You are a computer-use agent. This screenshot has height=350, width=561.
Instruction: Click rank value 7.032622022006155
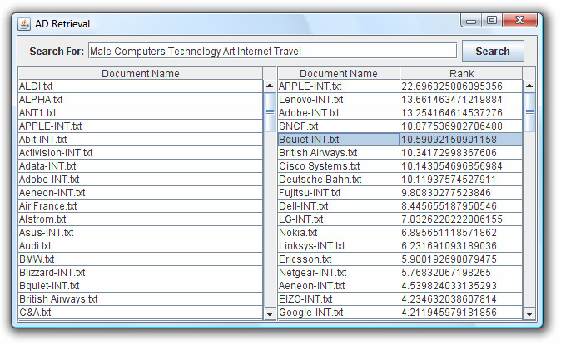(452, 219)
